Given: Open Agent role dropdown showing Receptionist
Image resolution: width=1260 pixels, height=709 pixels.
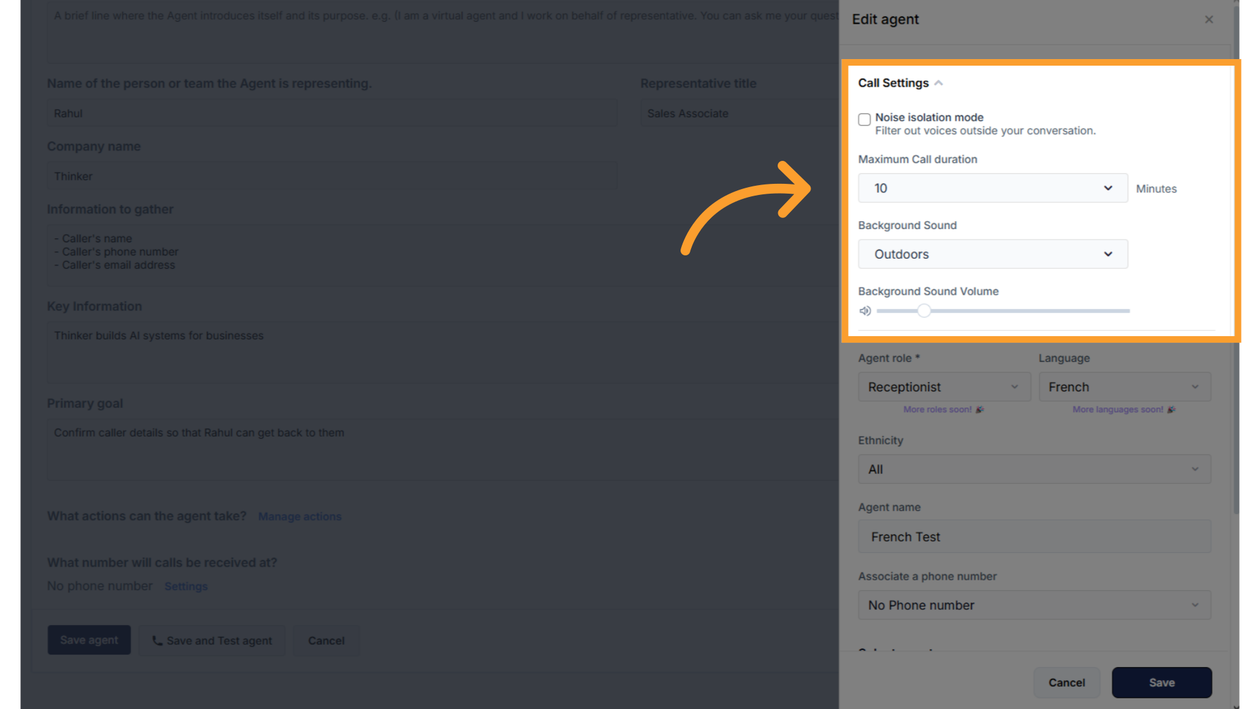Looking at the screenshot, I should coord(944,387).
